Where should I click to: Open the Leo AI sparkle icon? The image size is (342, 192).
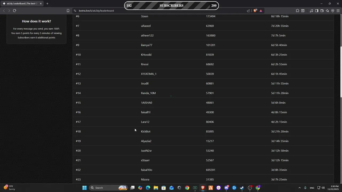point(327,11)
